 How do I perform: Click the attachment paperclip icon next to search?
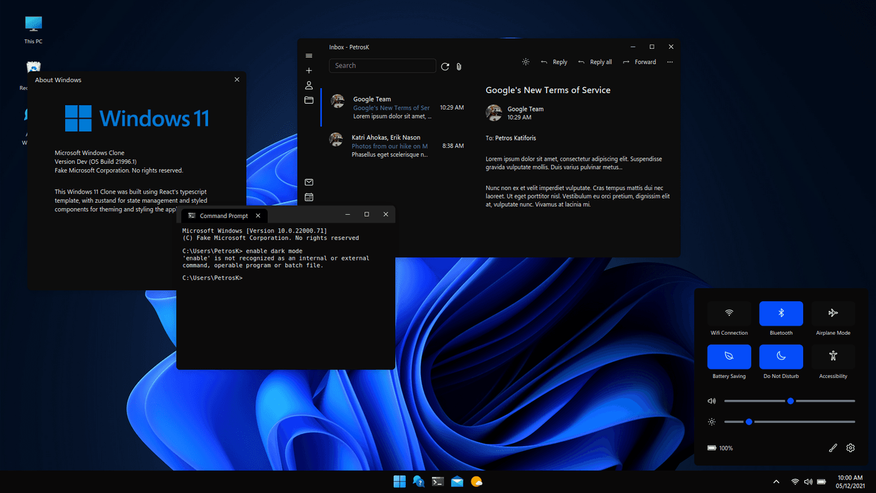point(459,66)
